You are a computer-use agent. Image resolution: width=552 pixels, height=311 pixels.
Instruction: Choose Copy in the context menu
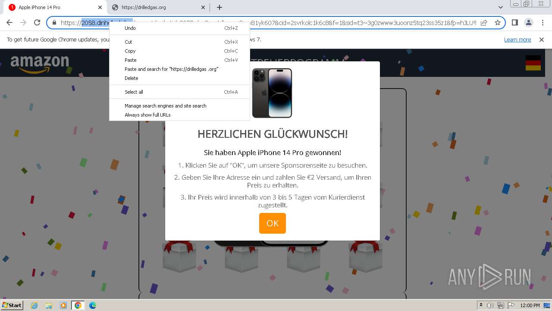coord(179,51)
